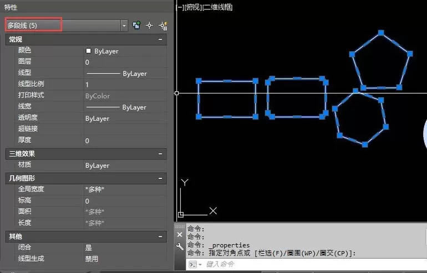
Task: Open the [二维线框] visual style menu
Action: pyautogui.click(x=217, y=7)
